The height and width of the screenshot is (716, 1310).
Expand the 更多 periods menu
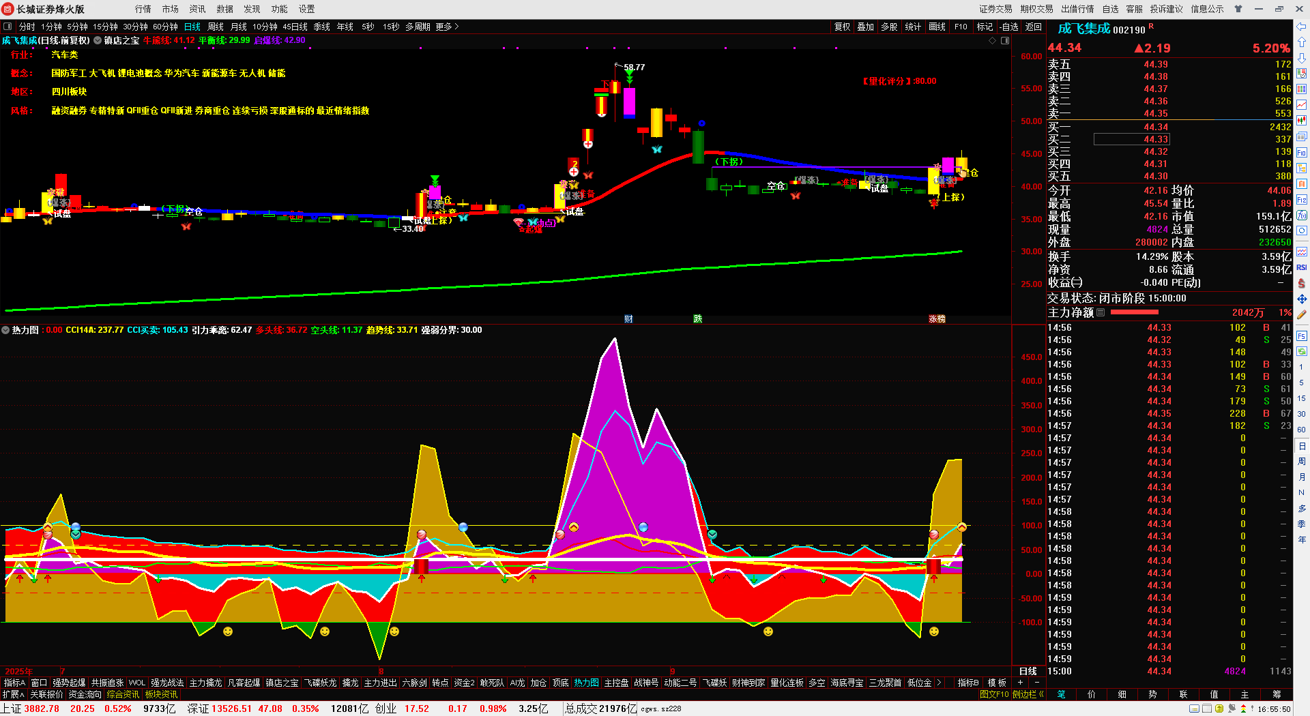click(447, 27)
